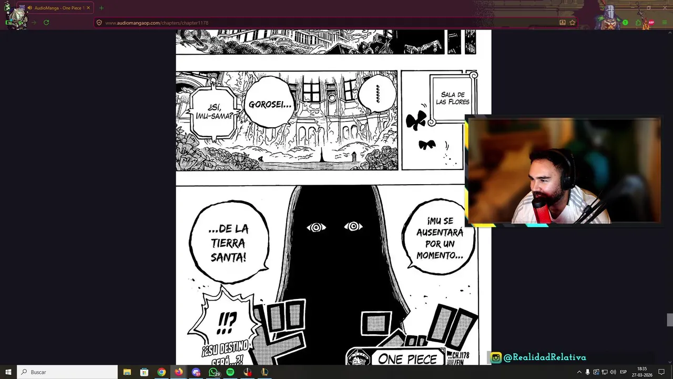Click the microphone icon in the system tray
Viewport: 673px width, 379px height.
pos(588,372)
